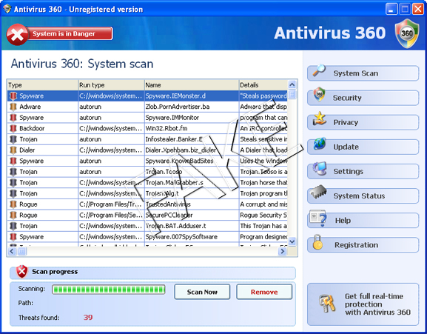The width and height of the screenshot is (427, 334).
Task: Click the scroll down arrow of threat list
Action: [292, 241]
